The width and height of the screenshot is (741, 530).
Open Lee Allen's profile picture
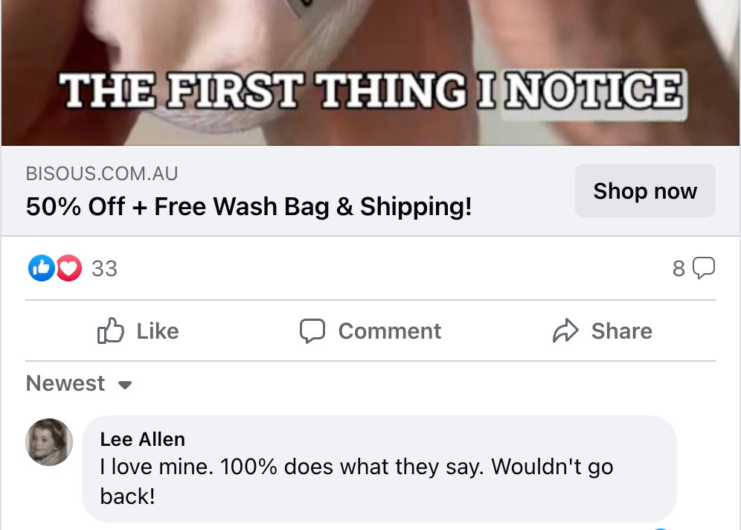(49, 442)
